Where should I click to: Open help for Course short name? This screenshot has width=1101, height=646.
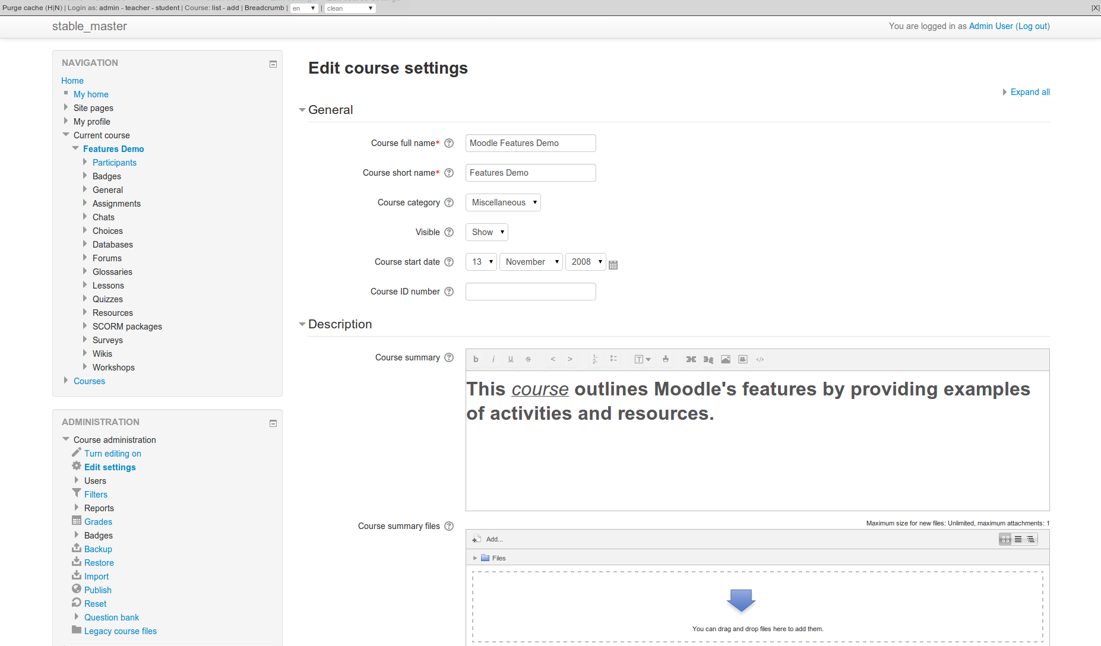tap(449, 173)
